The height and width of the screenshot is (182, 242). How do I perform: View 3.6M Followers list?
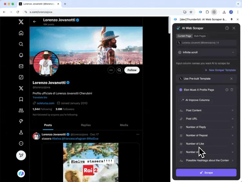pos(65,109)
